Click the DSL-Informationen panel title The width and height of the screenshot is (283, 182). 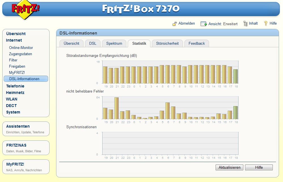[78, 33]
